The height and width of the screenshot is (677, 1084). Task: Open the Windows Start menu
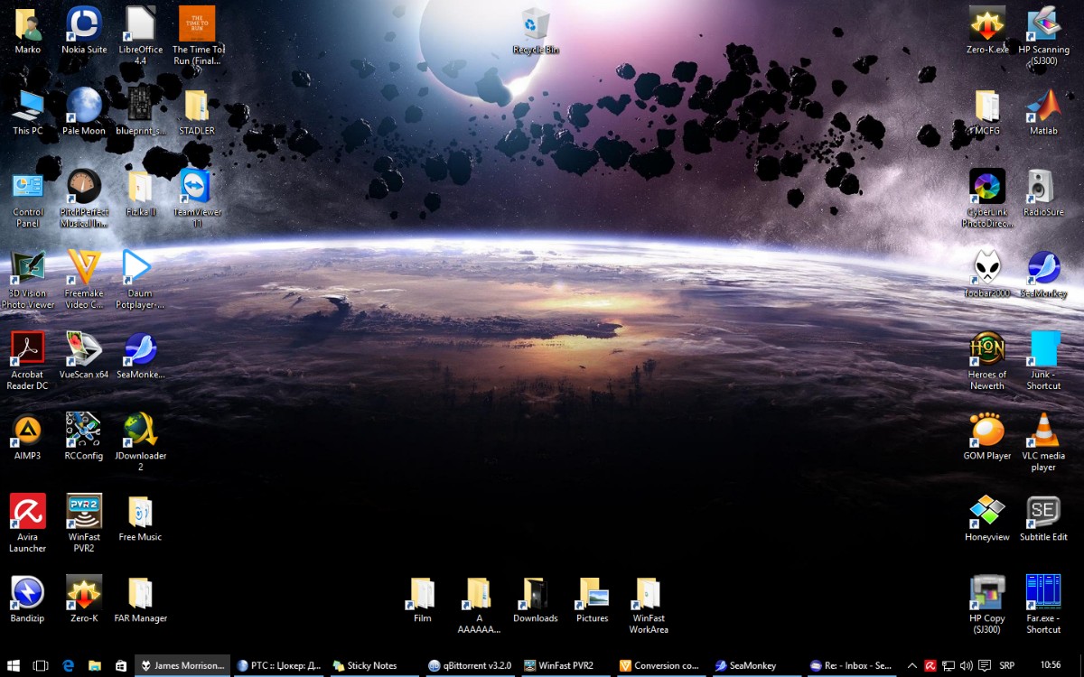pos(14,665)
